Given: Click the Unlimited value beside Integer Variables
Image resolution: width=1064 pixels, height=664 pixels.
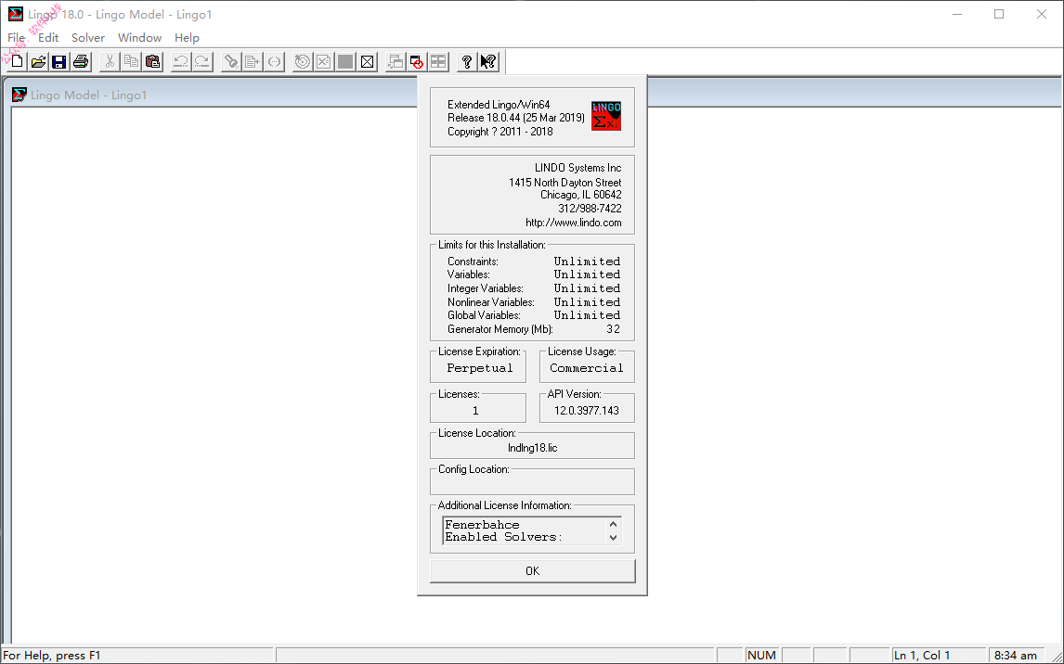Looking at the screenshot, I should click(x=587, y=288).
